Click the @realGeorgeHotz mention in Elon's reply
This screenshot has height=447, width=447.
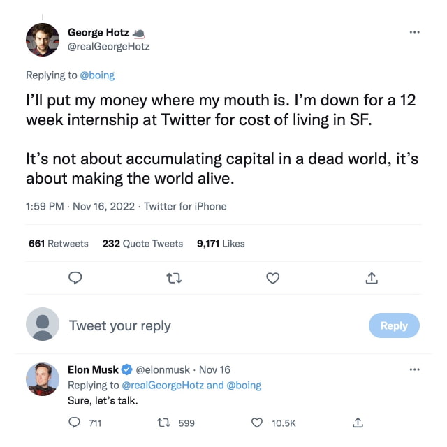(x=163, y=385)
